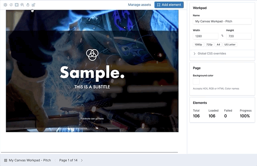The width and height of the screenshot is (257, 166).
Task: Open the page Background color swatch
Action: (x=196, y=81)
